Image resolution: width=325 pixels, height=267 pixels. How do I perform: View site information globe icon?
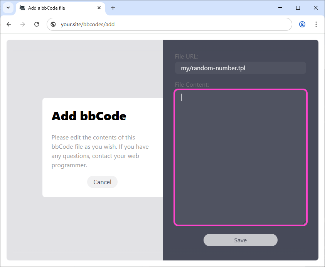54,24
